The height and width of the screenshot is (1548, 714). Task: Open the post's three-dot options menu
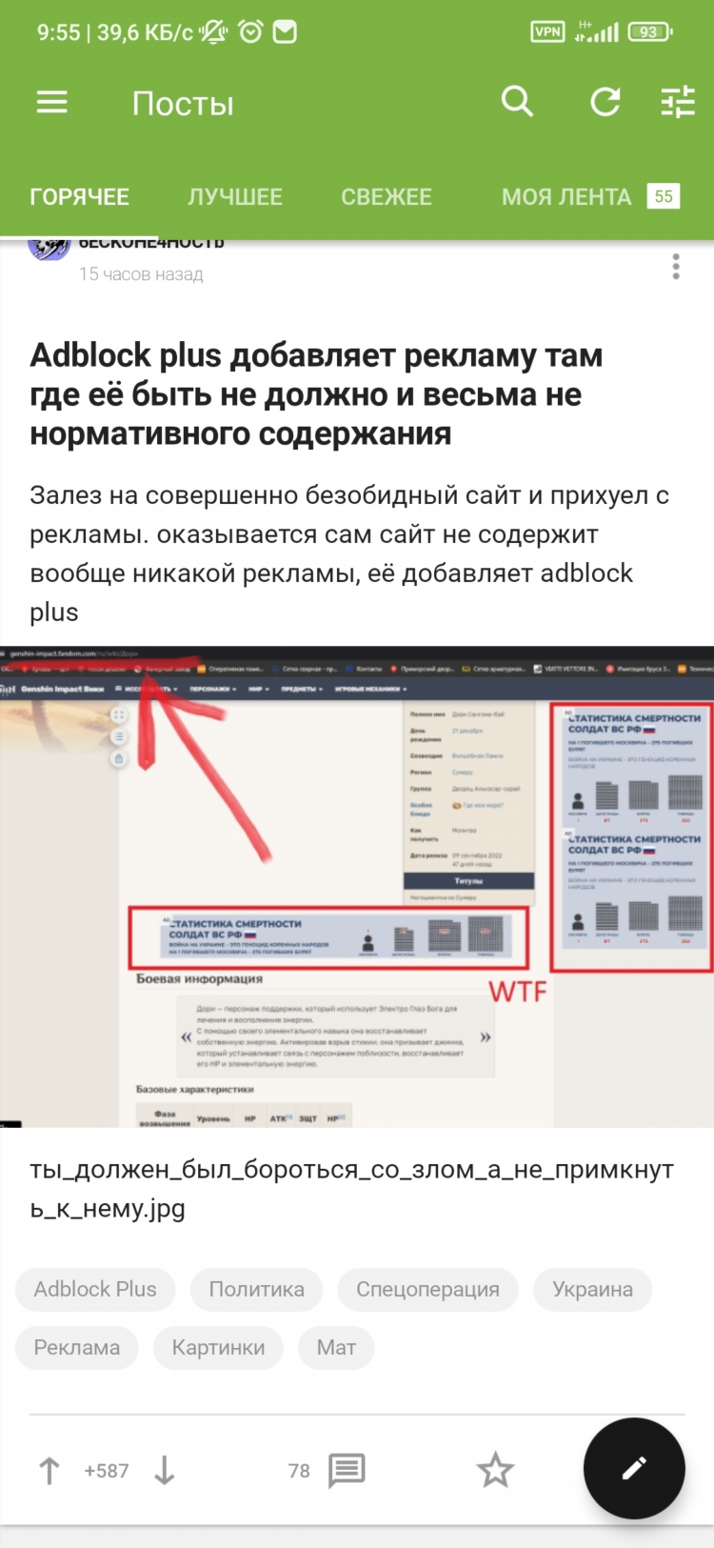coord(676,267)
